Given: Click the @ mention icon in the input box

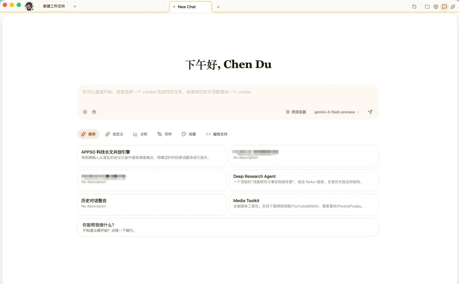Looking at the screenshot, I should point(85,112).
